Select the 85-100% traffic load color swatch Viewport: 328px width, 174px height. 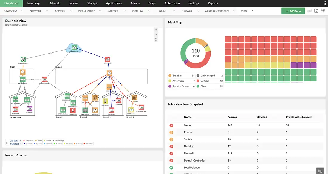84,144
